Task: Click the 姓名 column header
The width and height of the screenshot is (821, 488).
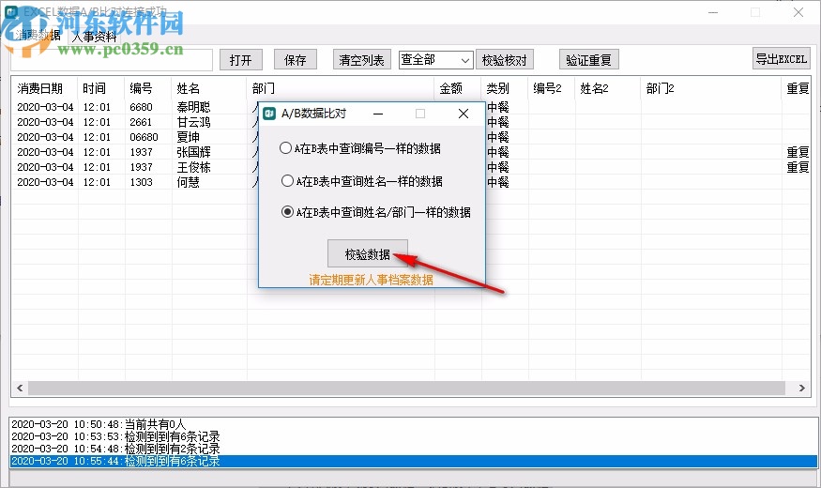Action: coord(209,88)
